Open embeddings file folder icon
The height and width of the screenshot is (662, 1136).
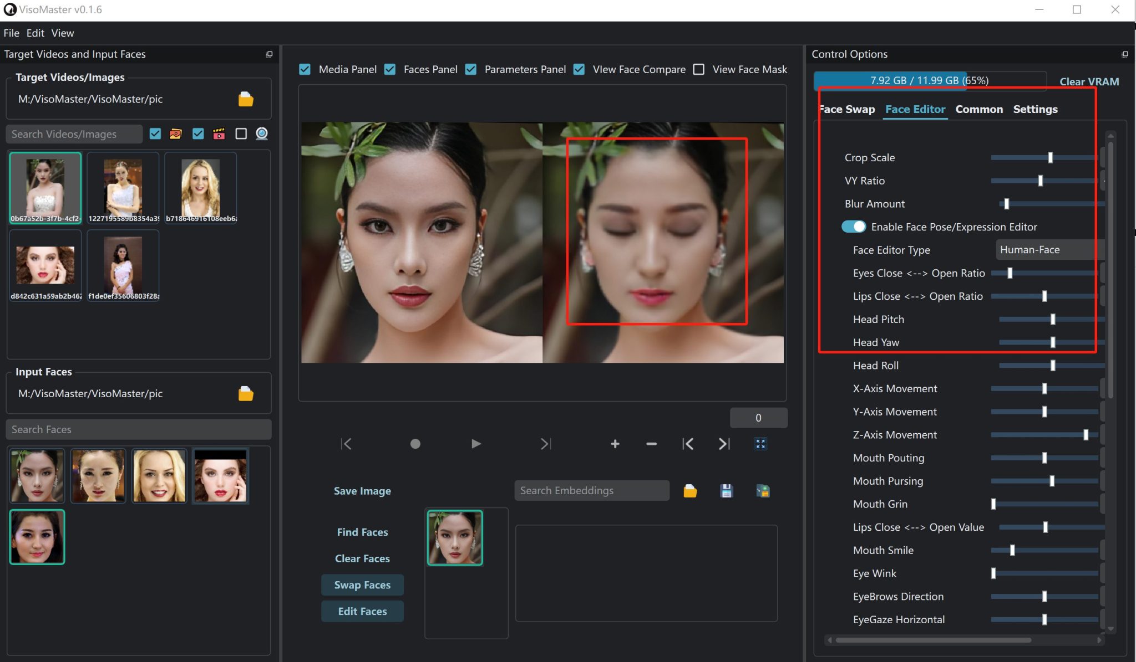[x=690, y=491]
